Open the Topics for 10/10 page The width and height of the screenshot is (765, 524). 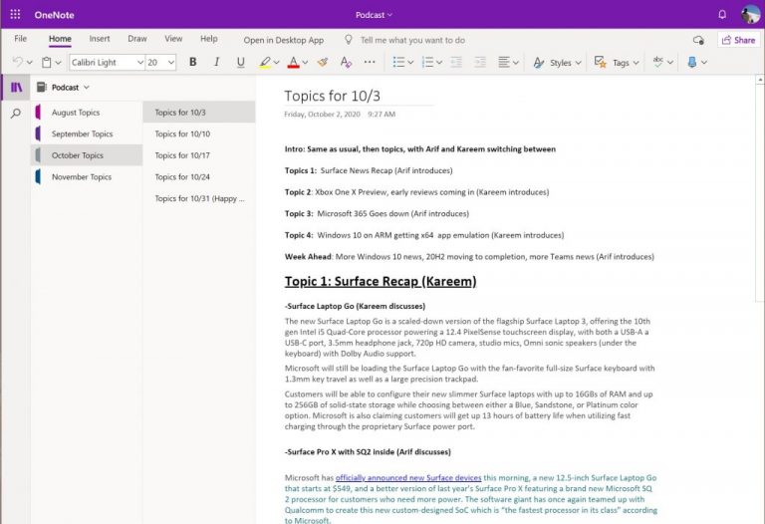[199, 133]
